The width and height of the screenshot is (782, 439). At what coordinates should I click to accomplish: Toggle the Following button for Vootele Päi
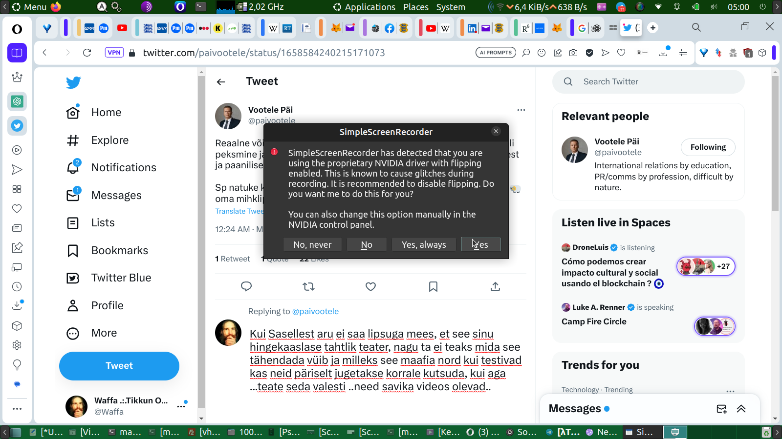(x=708, y=147)
